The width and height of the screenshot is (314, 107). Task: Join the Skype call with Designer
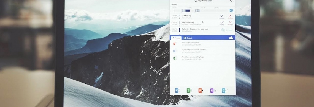click(x=227, y=30)
